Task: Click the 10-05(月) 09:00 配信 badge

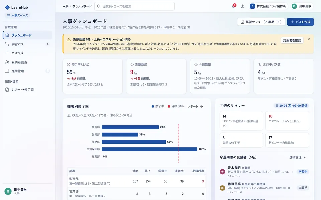Action: point(291,106)
